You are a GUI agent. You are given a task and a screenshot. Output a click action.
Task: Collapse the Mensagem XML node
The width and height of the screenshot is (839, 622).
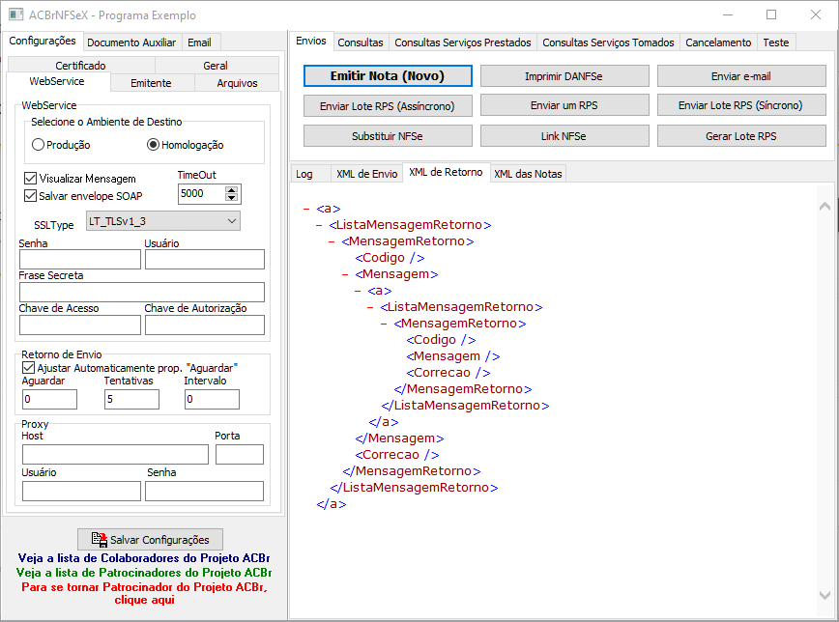345,274
